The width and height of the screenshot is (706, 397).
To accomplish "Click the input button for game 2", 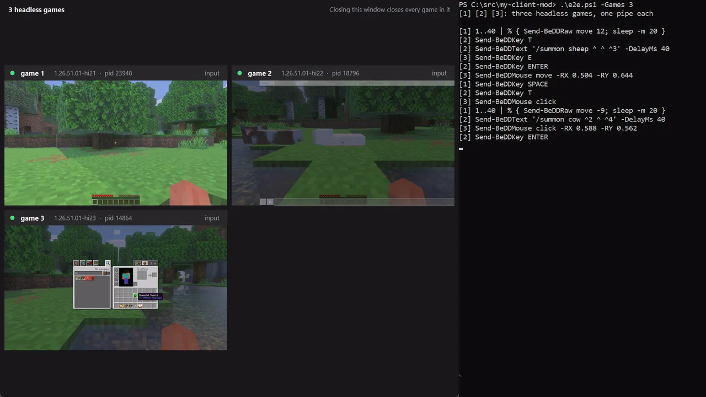I will coord(439,73).
